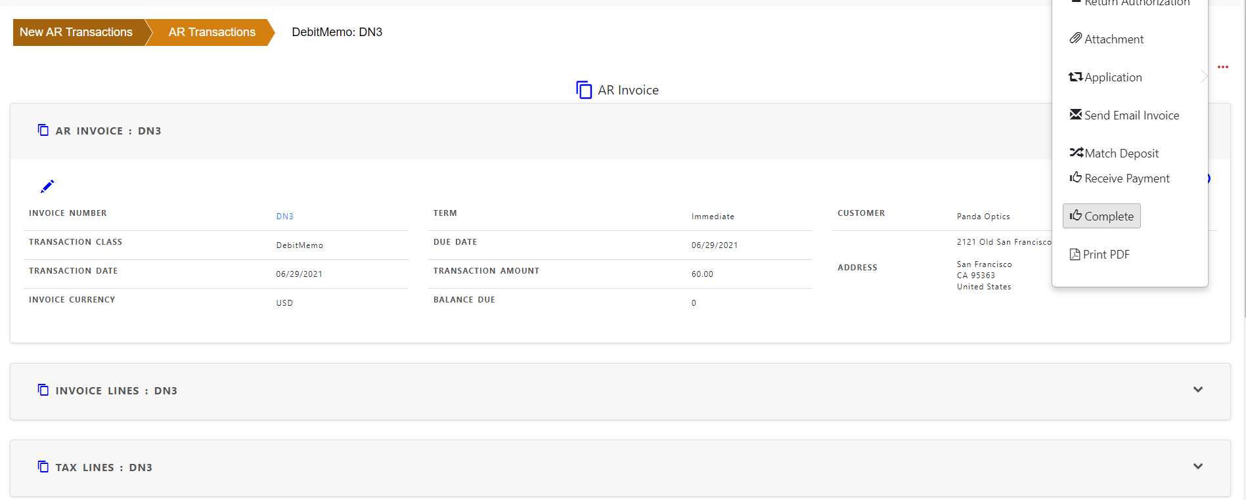Click icon beside INVOICE LINES : DN3

point(43,390)
